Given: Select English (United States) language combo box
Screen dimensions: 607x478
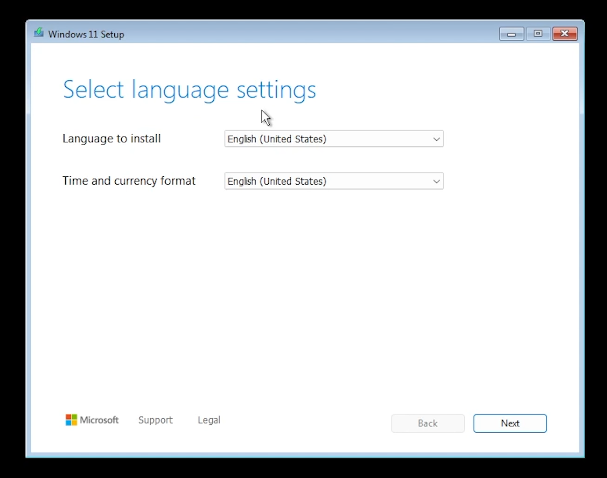Looking at the screenshot, I should [x=334, y=139].
